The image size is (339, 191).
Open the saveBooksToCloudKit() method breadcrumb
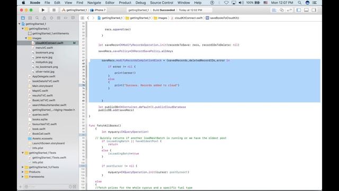[x=222, y=18]
